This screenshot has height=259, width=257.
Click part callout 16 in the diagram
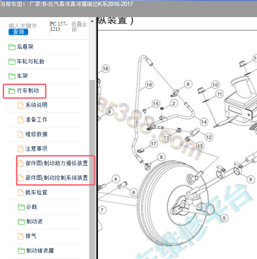(149, 85)
